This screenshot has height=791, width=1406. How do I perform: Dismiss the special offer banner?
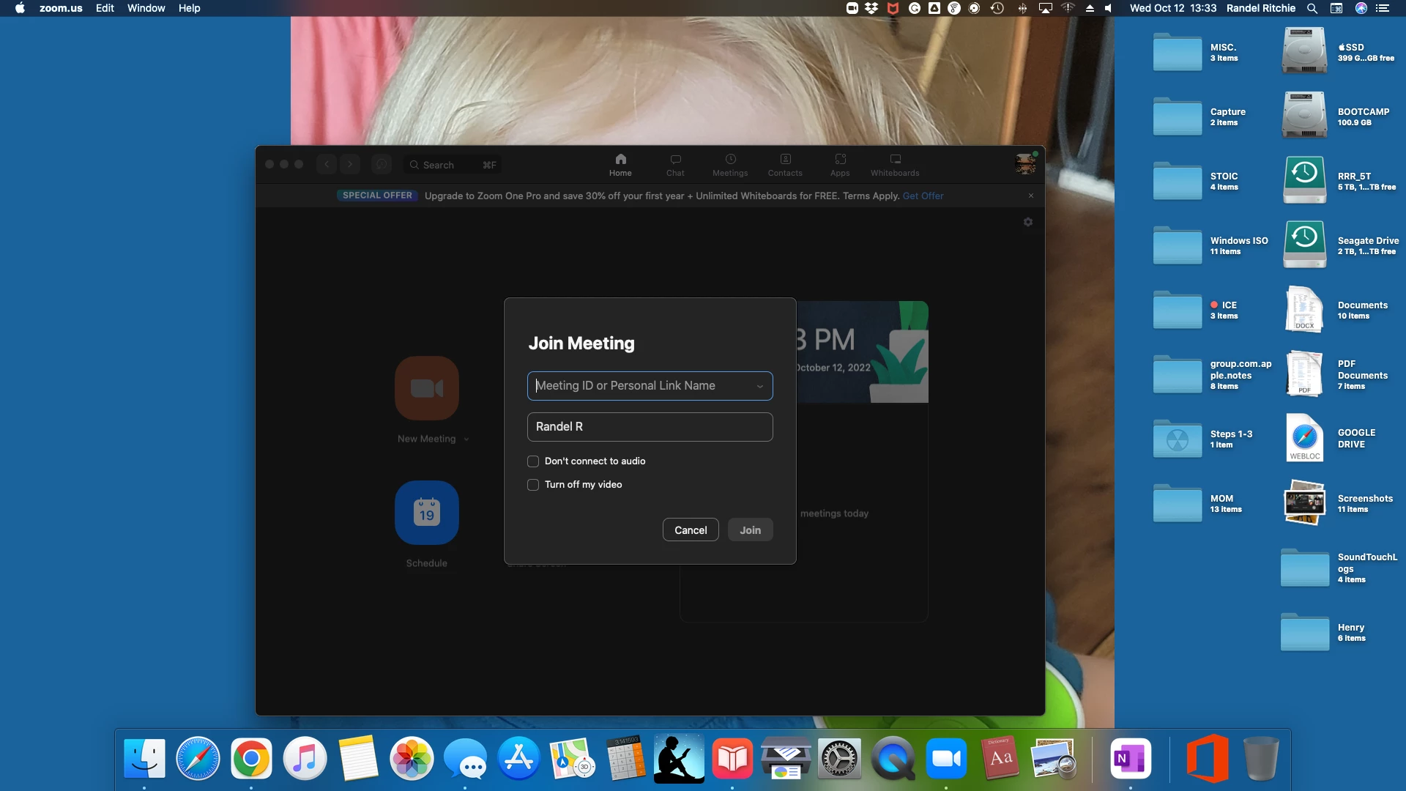(x=1031, y=196)
